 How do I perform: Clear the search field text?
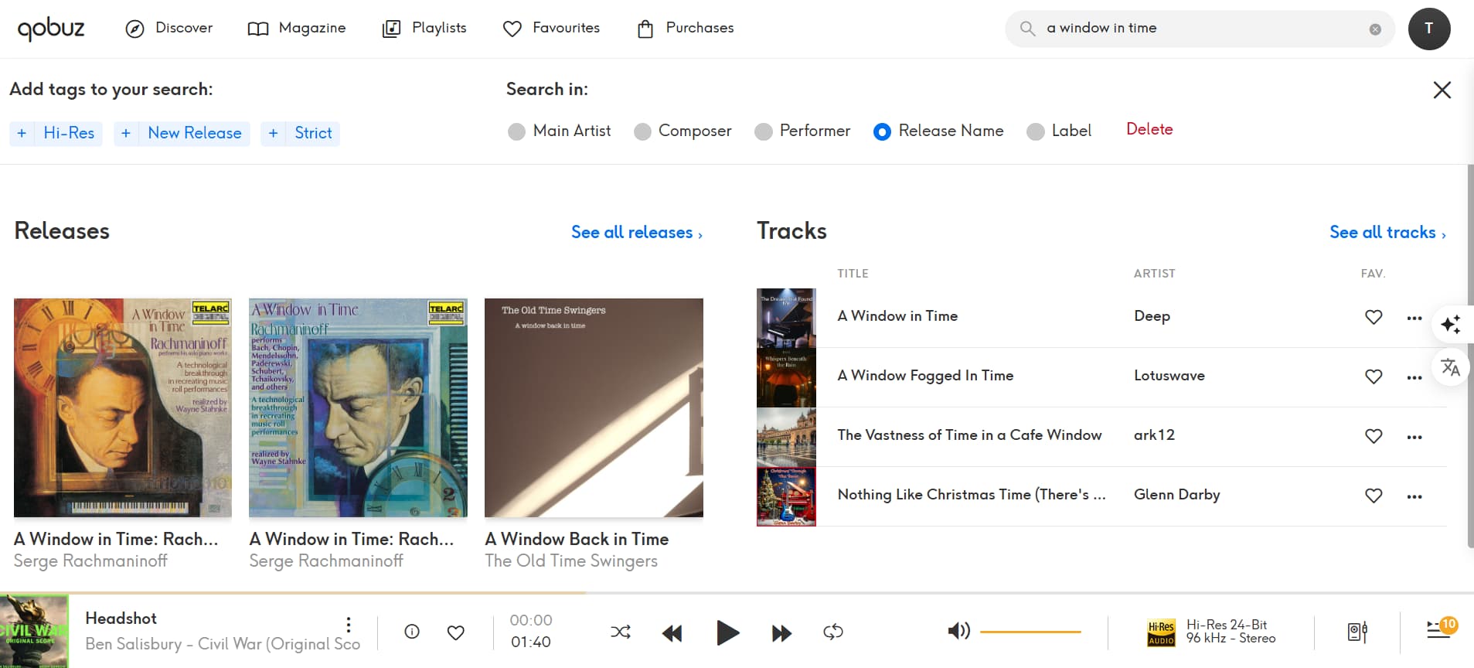click(x=1374, y=29)
